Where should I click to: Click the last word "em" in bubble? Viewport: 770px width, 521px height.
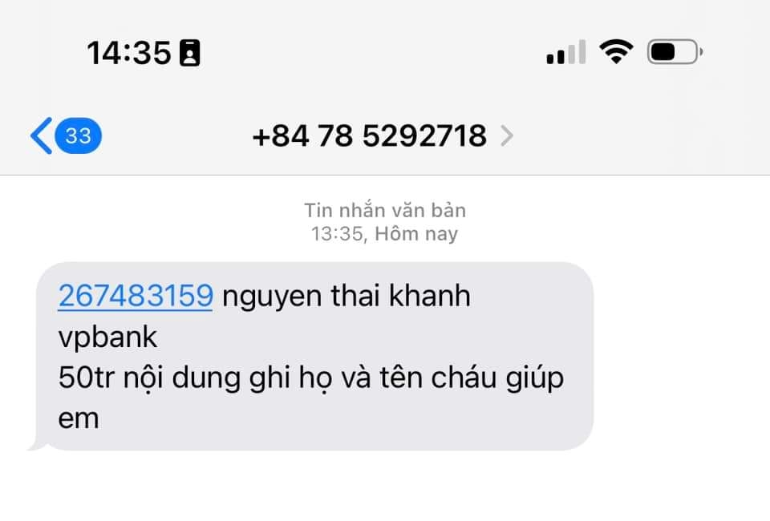click(x=79, y=419)
